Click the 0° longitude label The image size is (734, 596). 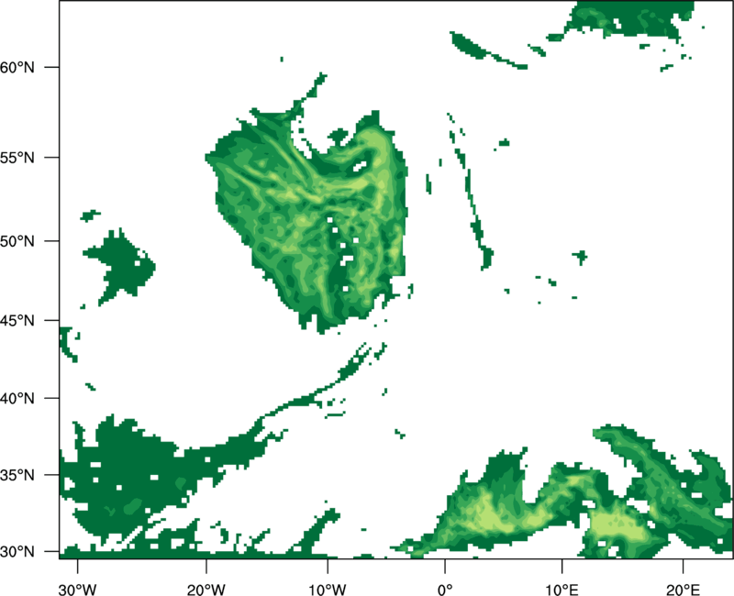[x=445, y=590]
